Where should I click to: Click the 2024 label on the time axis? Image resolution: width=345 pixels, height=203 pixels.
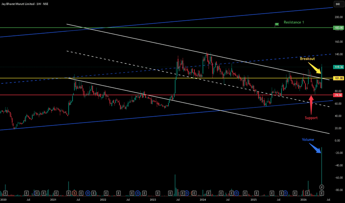pyautogui.click(x=202, y=200)
